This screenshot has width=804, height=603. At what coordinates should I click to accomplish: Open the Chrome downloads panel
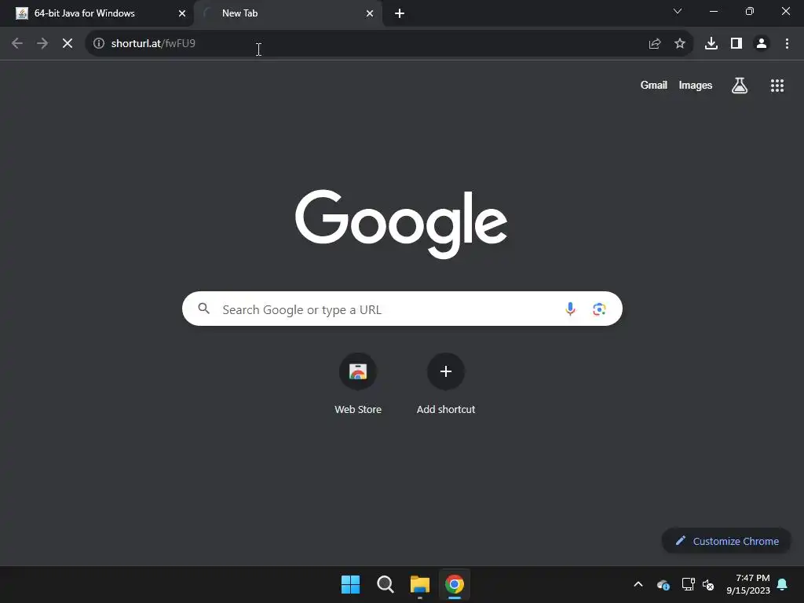pyautogui.click(x=711, y=44)
